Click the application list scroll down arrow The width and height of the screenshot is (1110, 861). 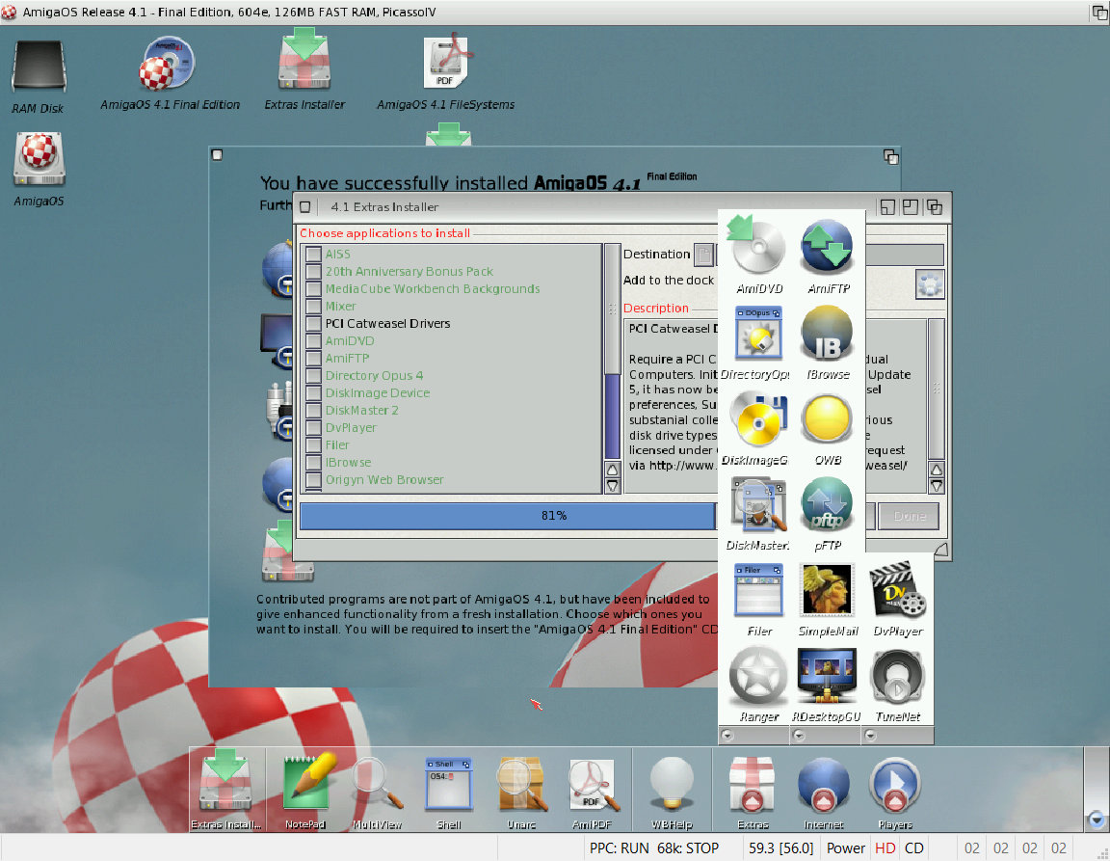[x=613, y=486]
